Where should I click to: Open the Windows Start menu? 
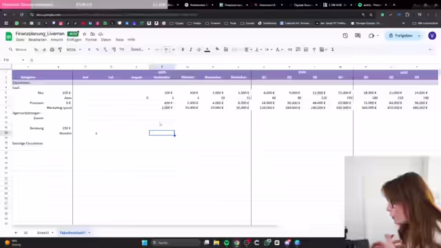(x=145, y=242)
